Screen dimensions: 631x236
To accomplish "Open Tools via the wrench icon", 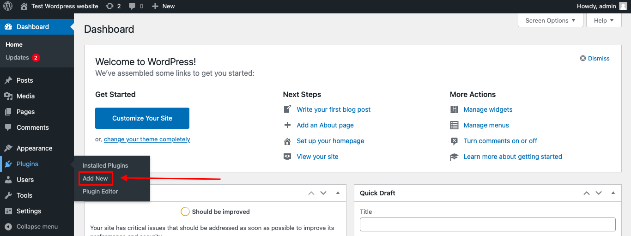I will click(8, 195).
